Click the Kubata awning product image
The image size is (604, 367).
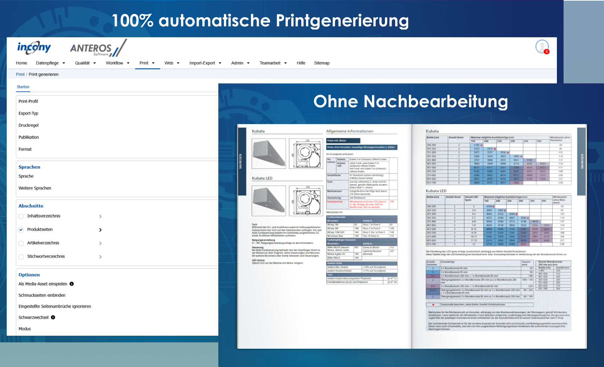tap(269, 154)
